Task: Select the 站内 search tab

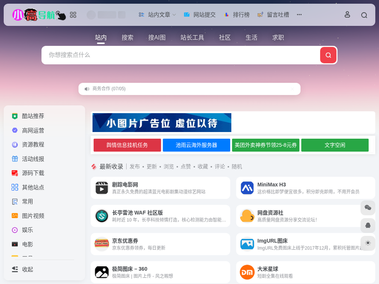Action: coord(101,37)
